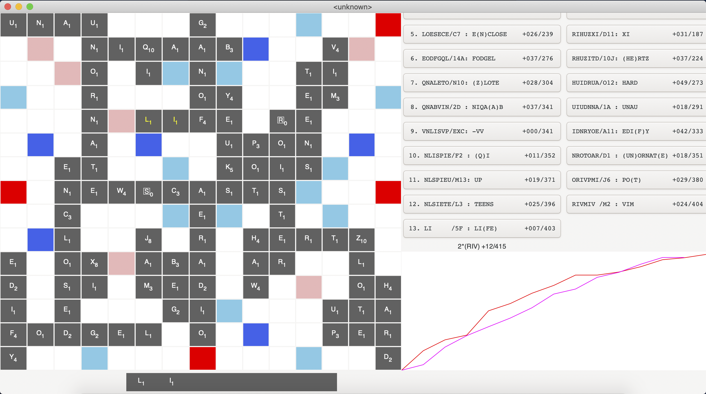Click the 2*(RIV) +12/415 final score label

[x=482, y=246]
